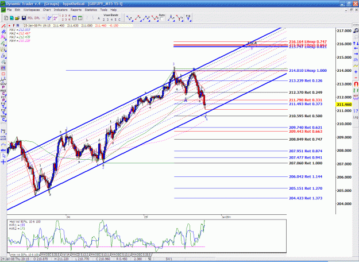Click the blue R button above the chart
Image resolution: width=359 pixels, height=262 pixels.
pos(18,26)
